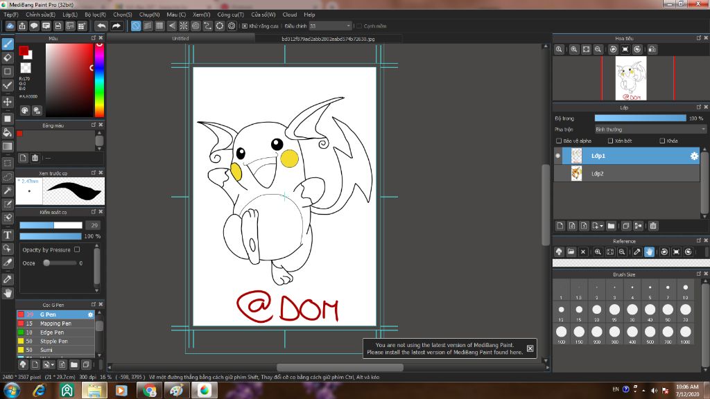Click the canvas vertical scrollbar

click(x=546, y=204)
